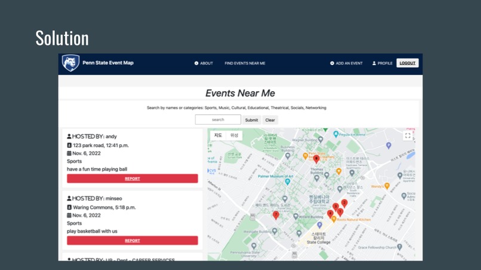
Task: Report the event hosted by minseo
Action: [x=132, y=240]
